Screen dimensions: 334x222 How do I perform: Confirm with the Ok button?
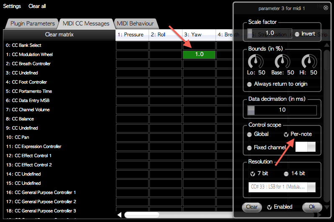[312, 207]
